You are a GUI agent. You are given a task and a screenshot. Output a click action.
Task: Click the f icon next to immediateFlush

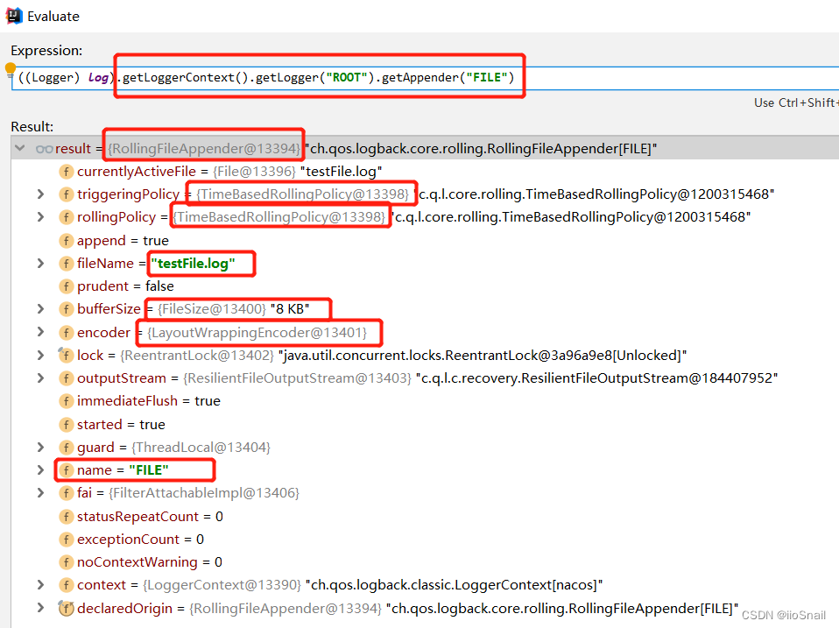[x=67, y=401]
